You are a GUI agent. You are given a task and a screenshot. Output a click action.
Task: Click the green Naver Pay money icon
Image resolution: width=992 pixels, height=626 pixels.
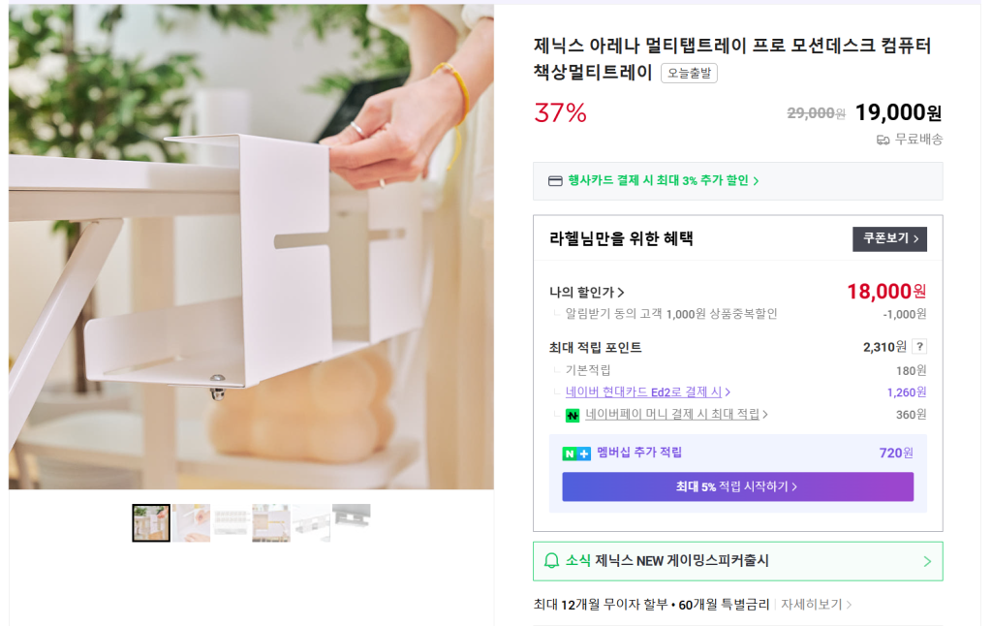tap(573, 415)
